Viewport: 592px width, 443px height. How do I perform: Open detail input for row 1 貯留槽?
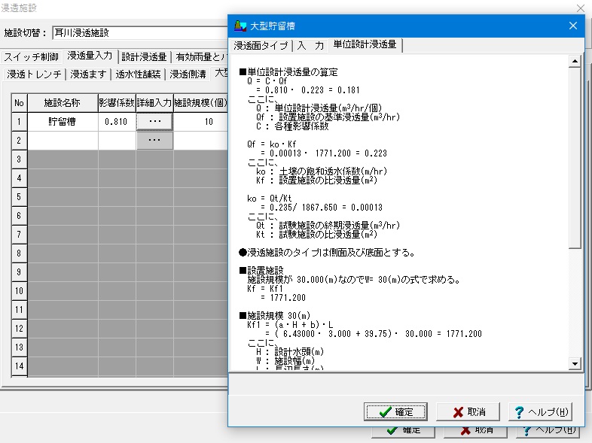pos(155,121)
